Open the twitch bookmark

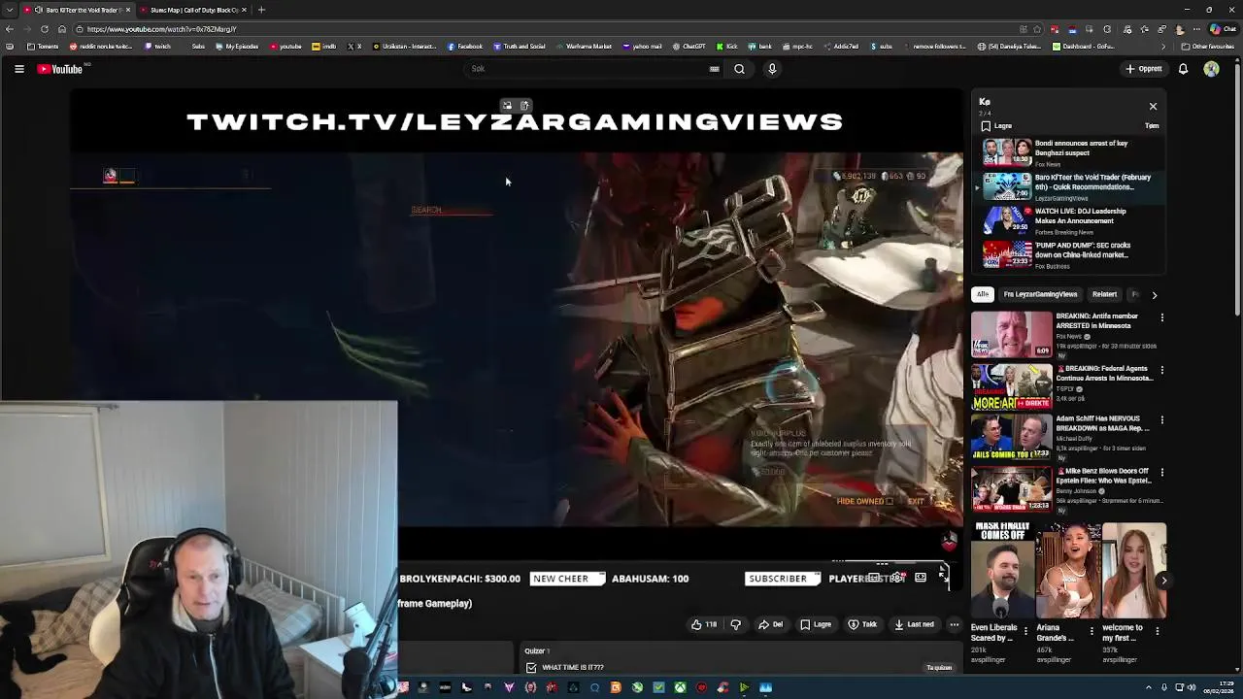click(158, 47)
